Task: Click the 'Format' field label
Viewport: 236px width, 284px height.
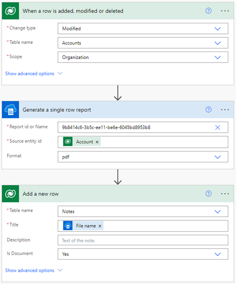Action: (14, 156)
